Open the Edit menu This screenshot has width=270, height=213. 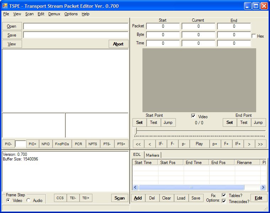click(x=41, y=14)
